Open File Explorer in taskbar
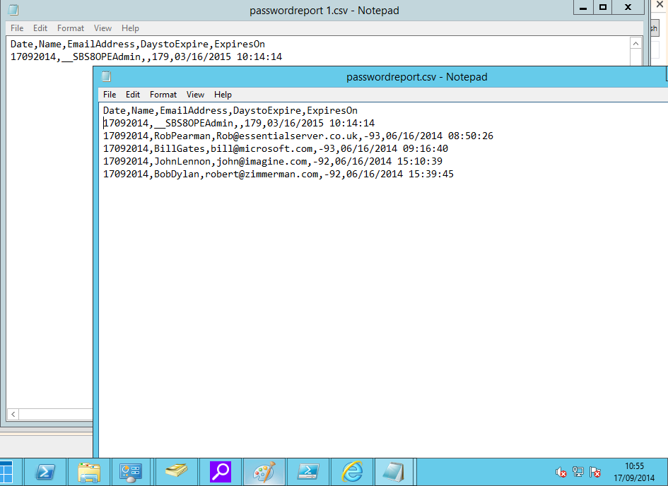The height and width of the screenshot is (486, 668). click(88, 472)
